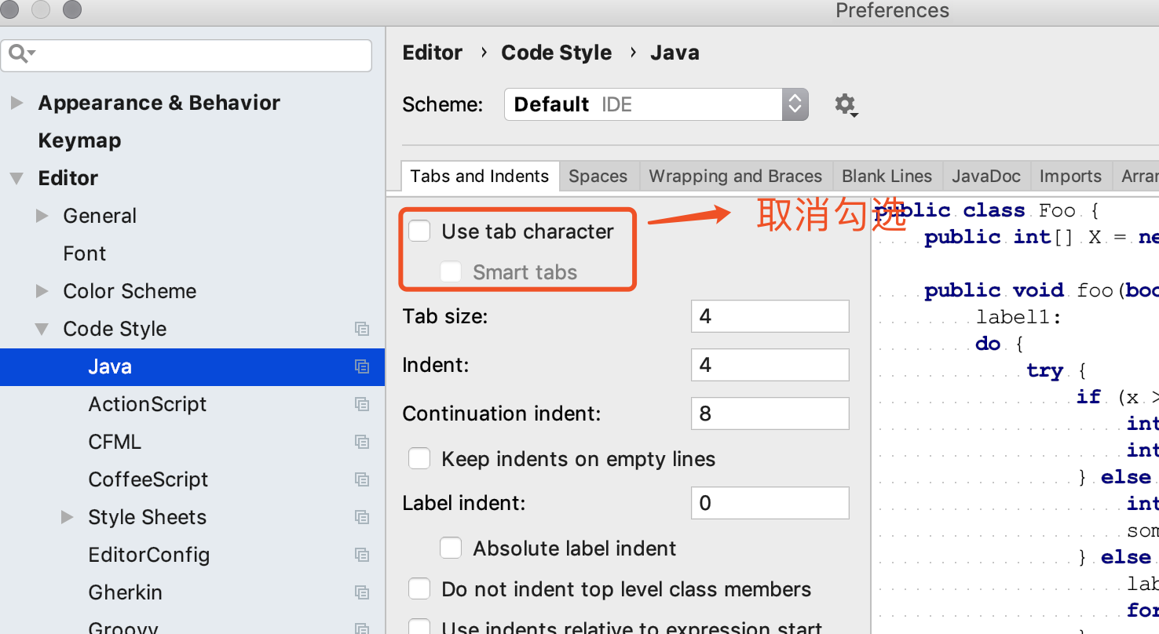Enable Do not indent top level class members

click(x=419, y=588)
